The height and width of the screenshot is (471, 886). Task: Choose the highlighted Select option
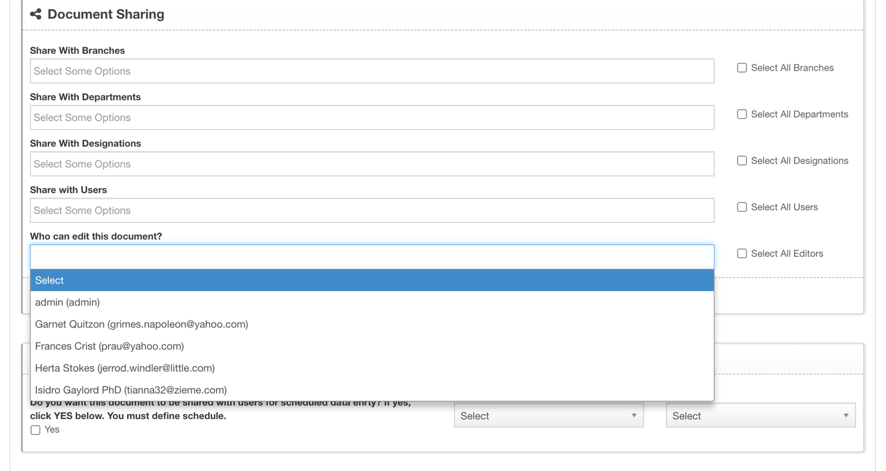pyautogui.click(x=372, y=280)
